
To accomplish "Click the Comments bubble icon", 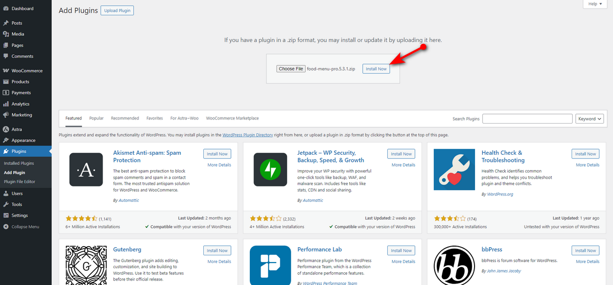I will click(x=6, y=56).
